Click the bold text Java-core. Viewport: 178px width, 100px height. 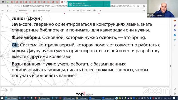point(22,24)
